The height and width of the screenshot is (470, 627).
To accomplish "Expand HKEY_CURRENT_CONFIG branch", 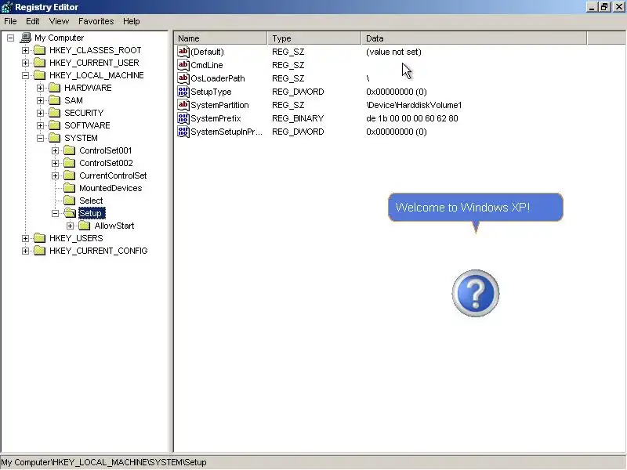I will pyautogui.click(x=26, y=251).
